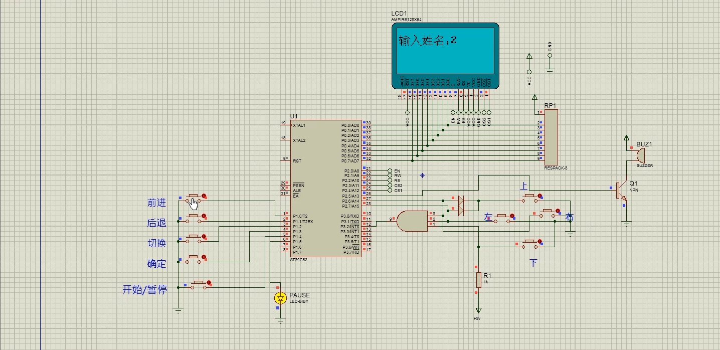Click the 右 direction pushbutton
This screenshot has height=350, width=720.
[547, 213]
